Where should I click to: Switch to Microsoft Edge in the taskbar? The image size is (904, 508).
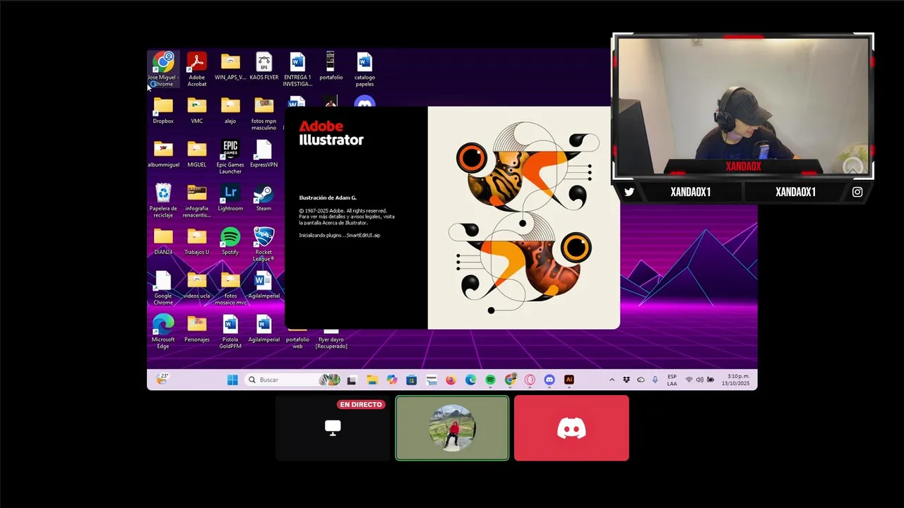tap(470, 380)
